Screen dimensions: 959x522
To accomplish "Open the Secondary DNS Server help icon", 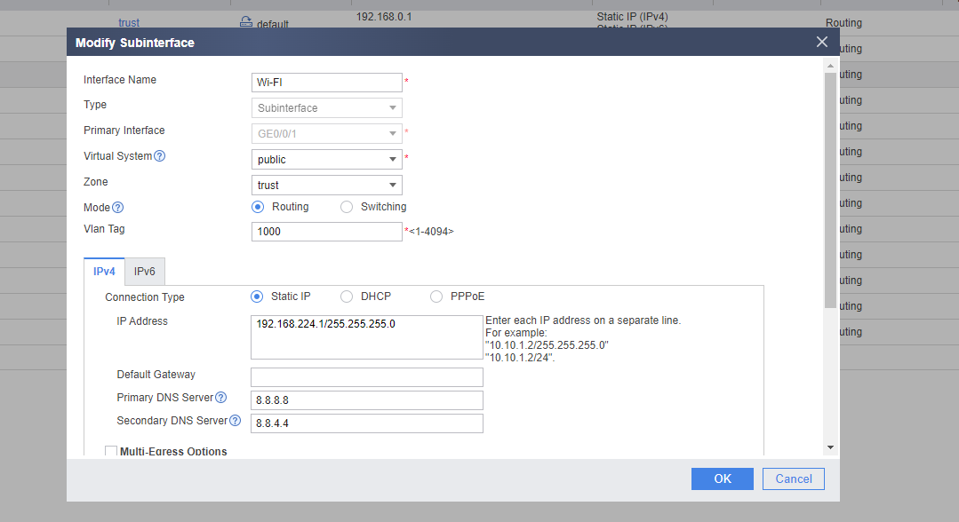I will pyautogui.click(x=235, y=421).
